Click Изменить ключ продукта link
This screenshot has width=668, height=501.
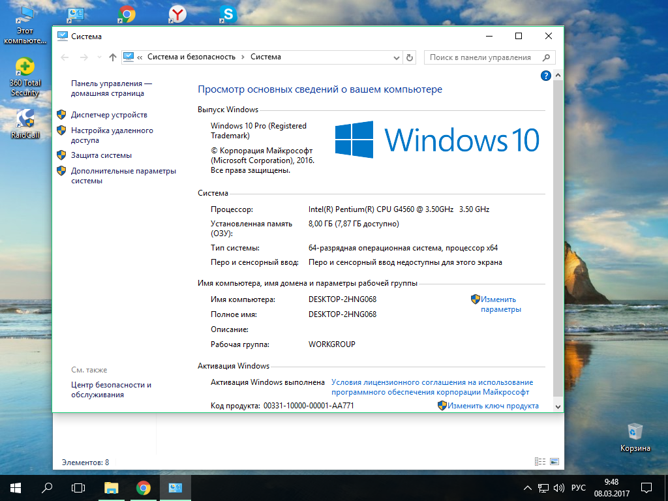[493, 406]
